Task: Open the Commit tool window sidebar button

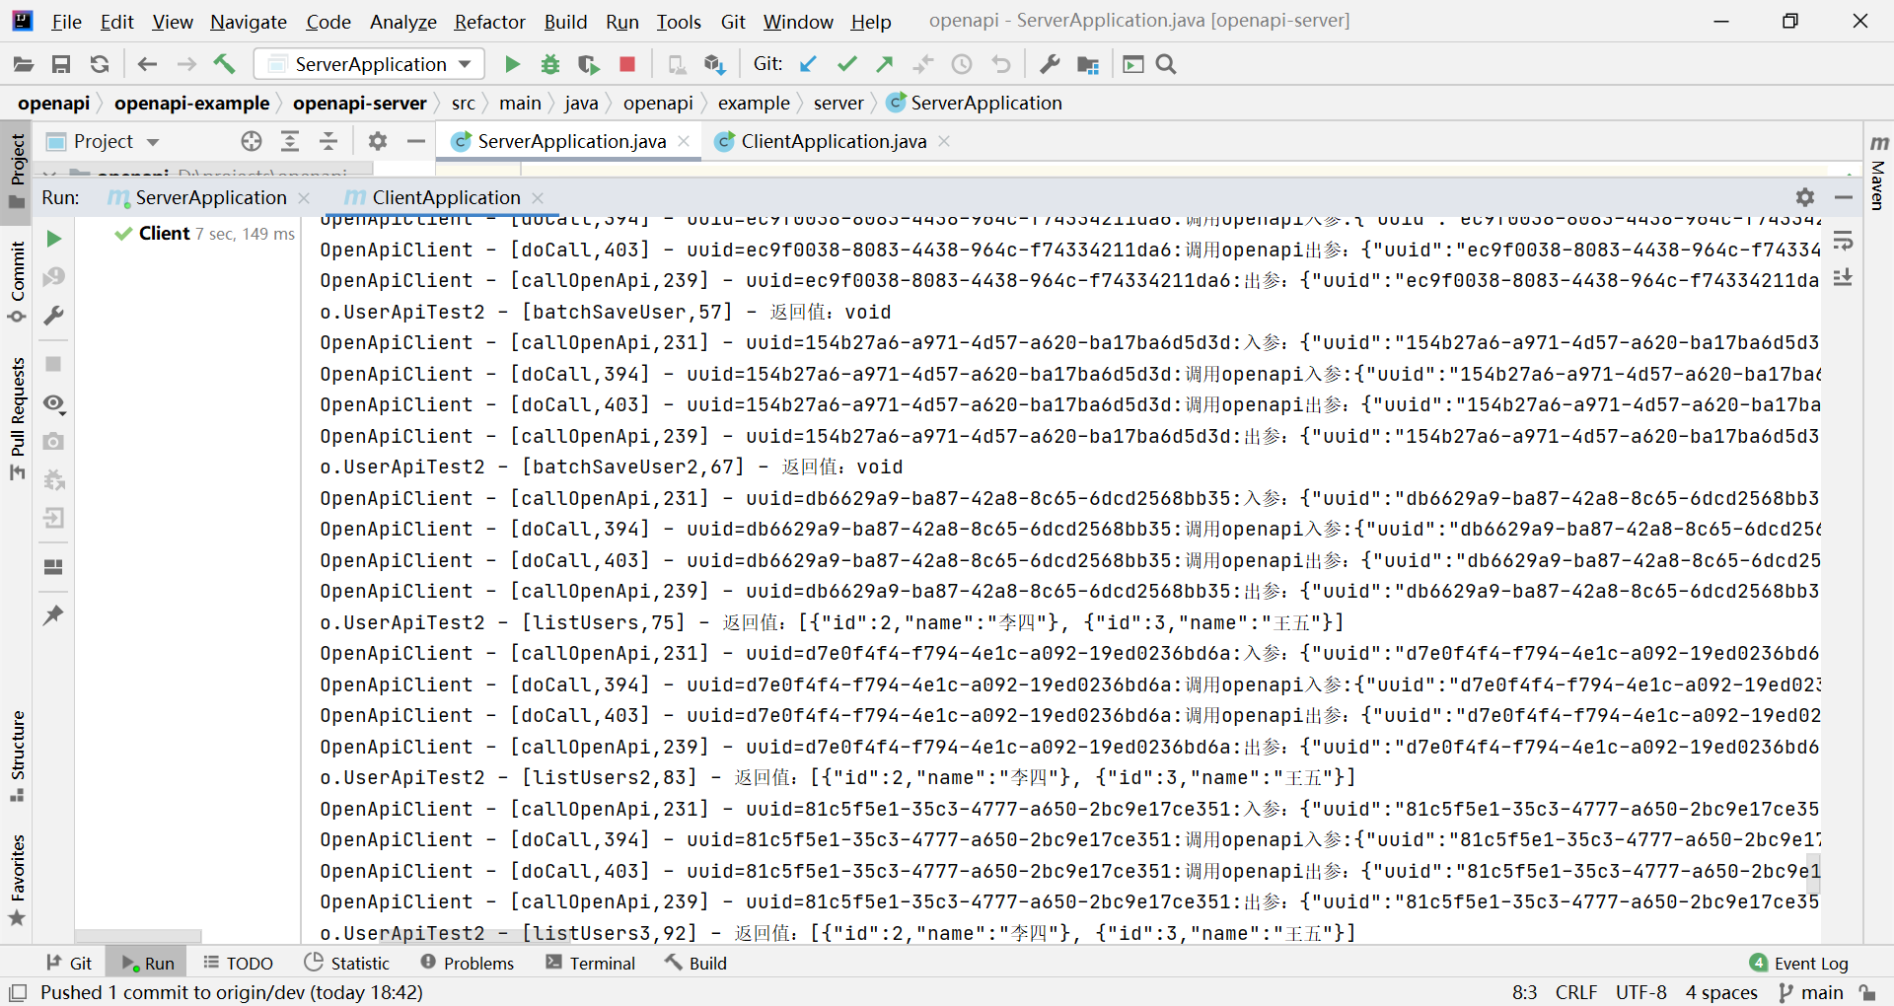Action: pos(17,282)
